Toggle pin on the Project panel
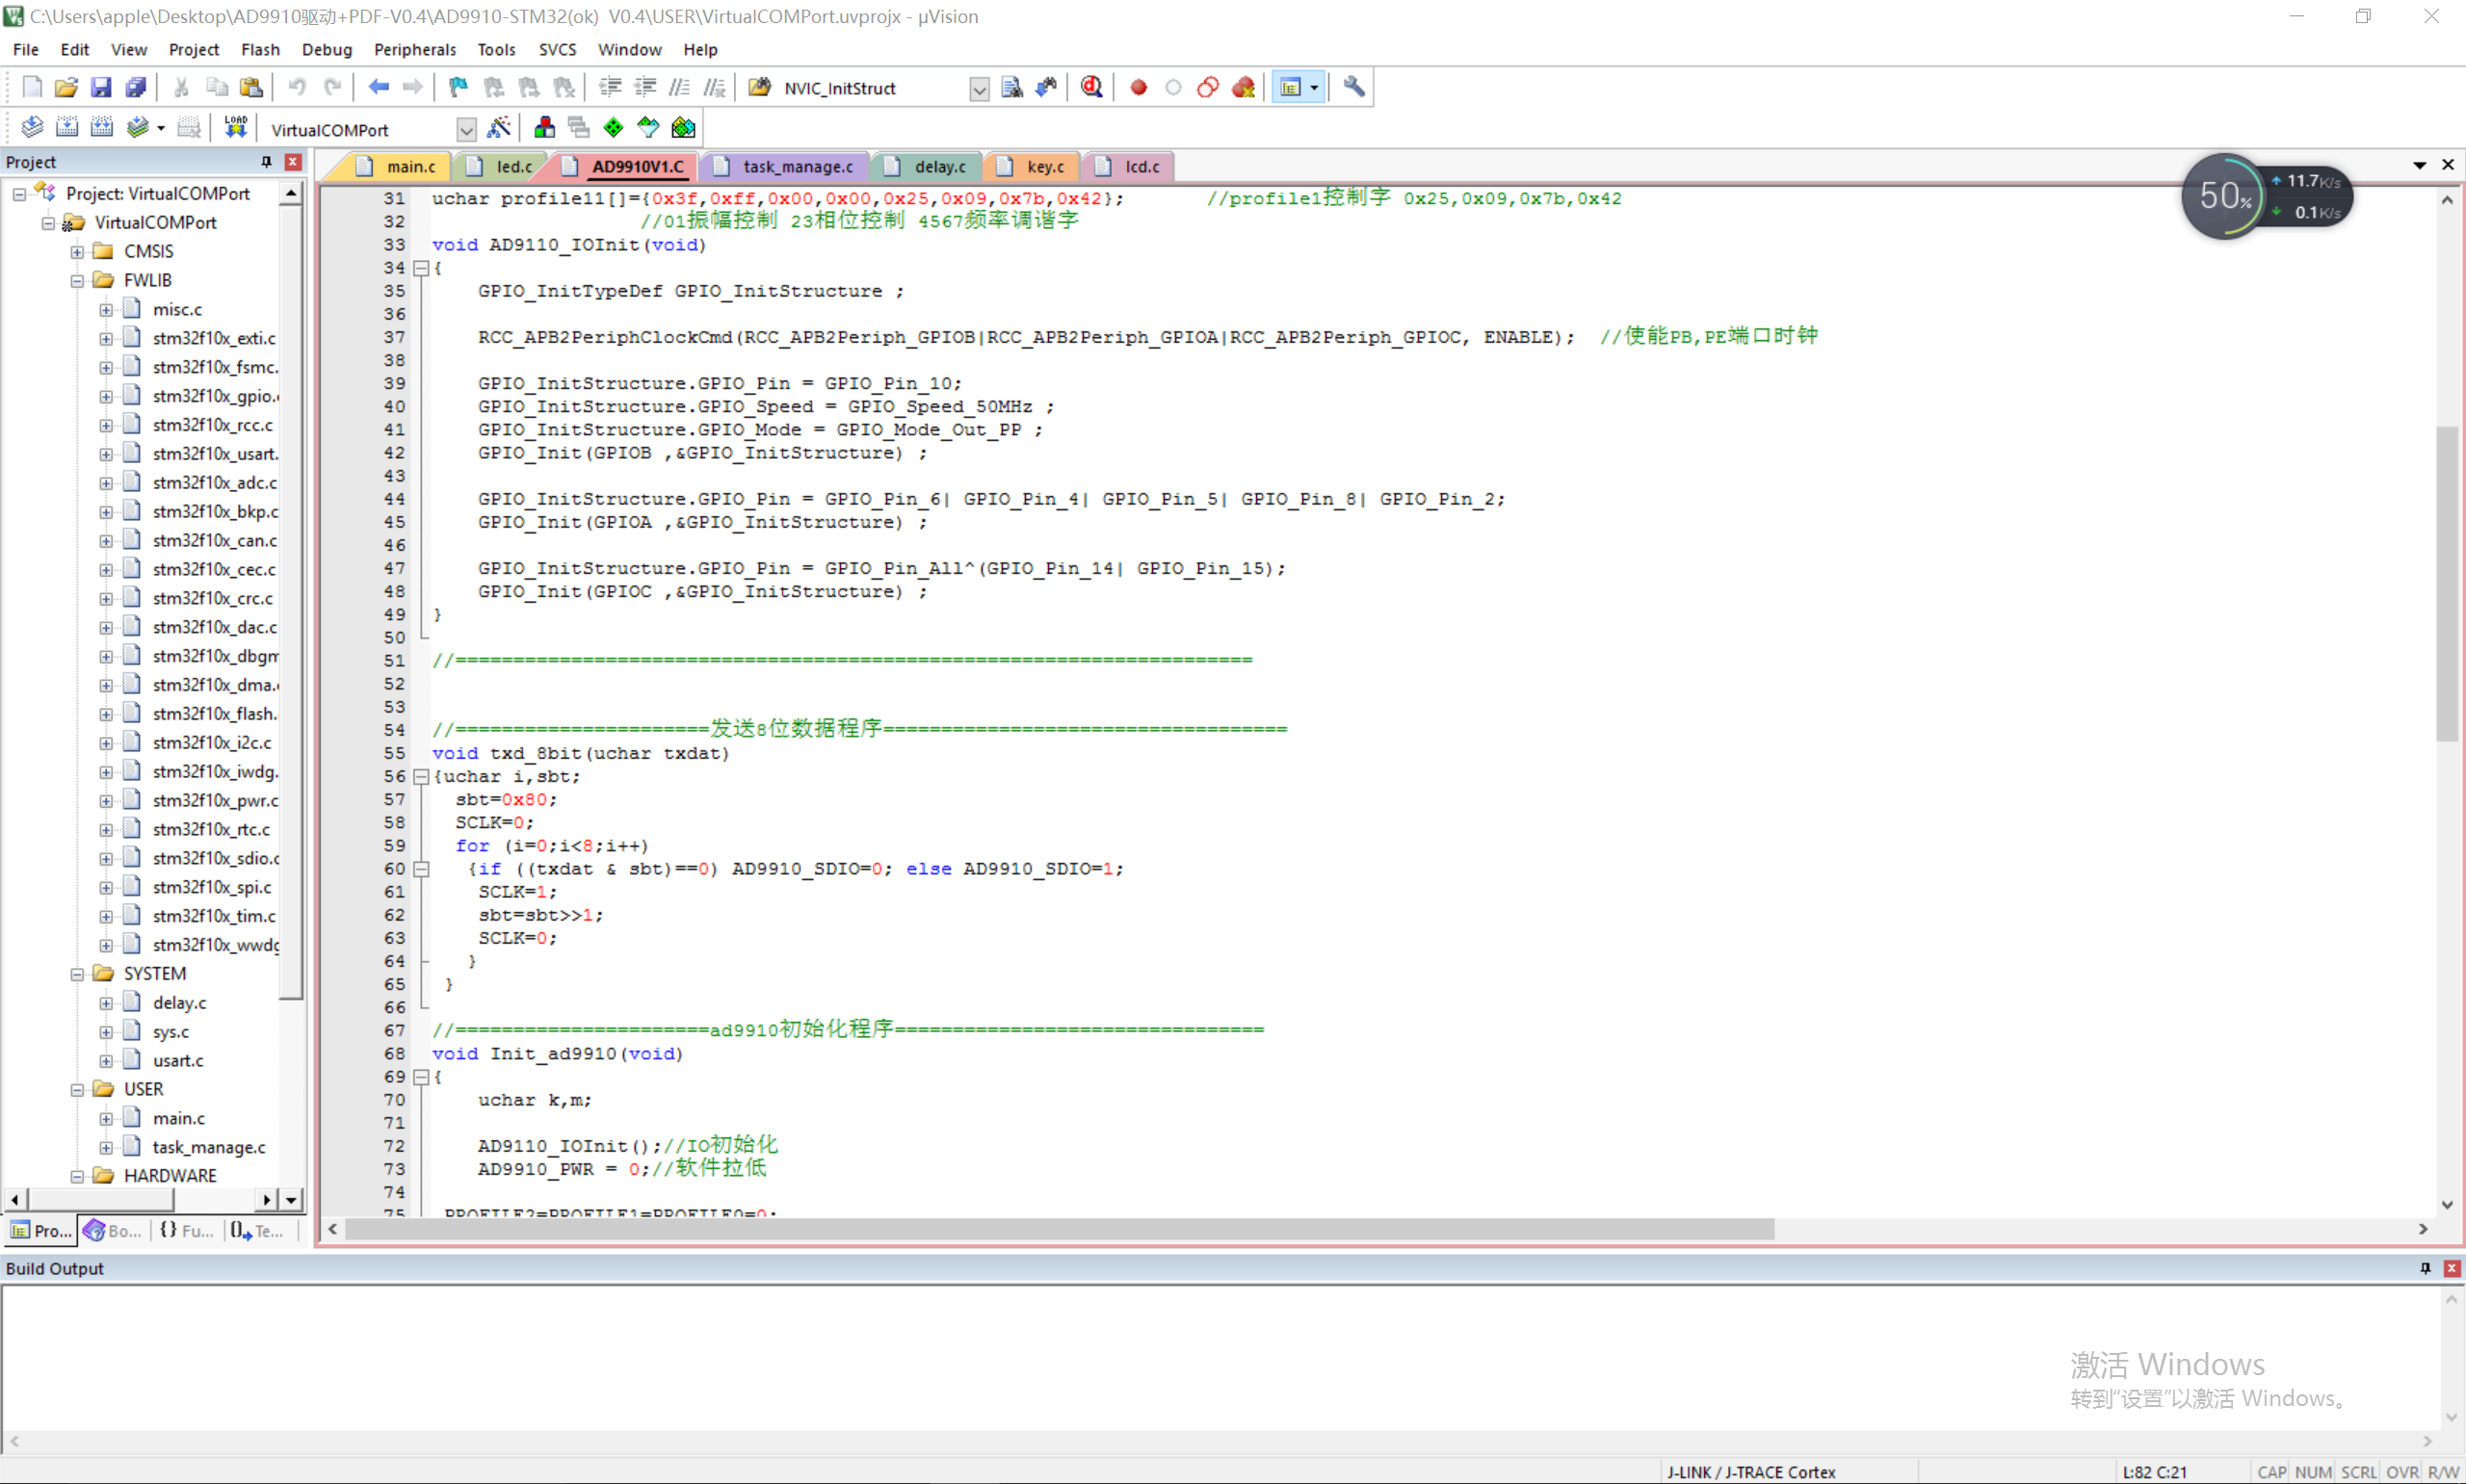2466x1484 pixels. click(266, 162)
